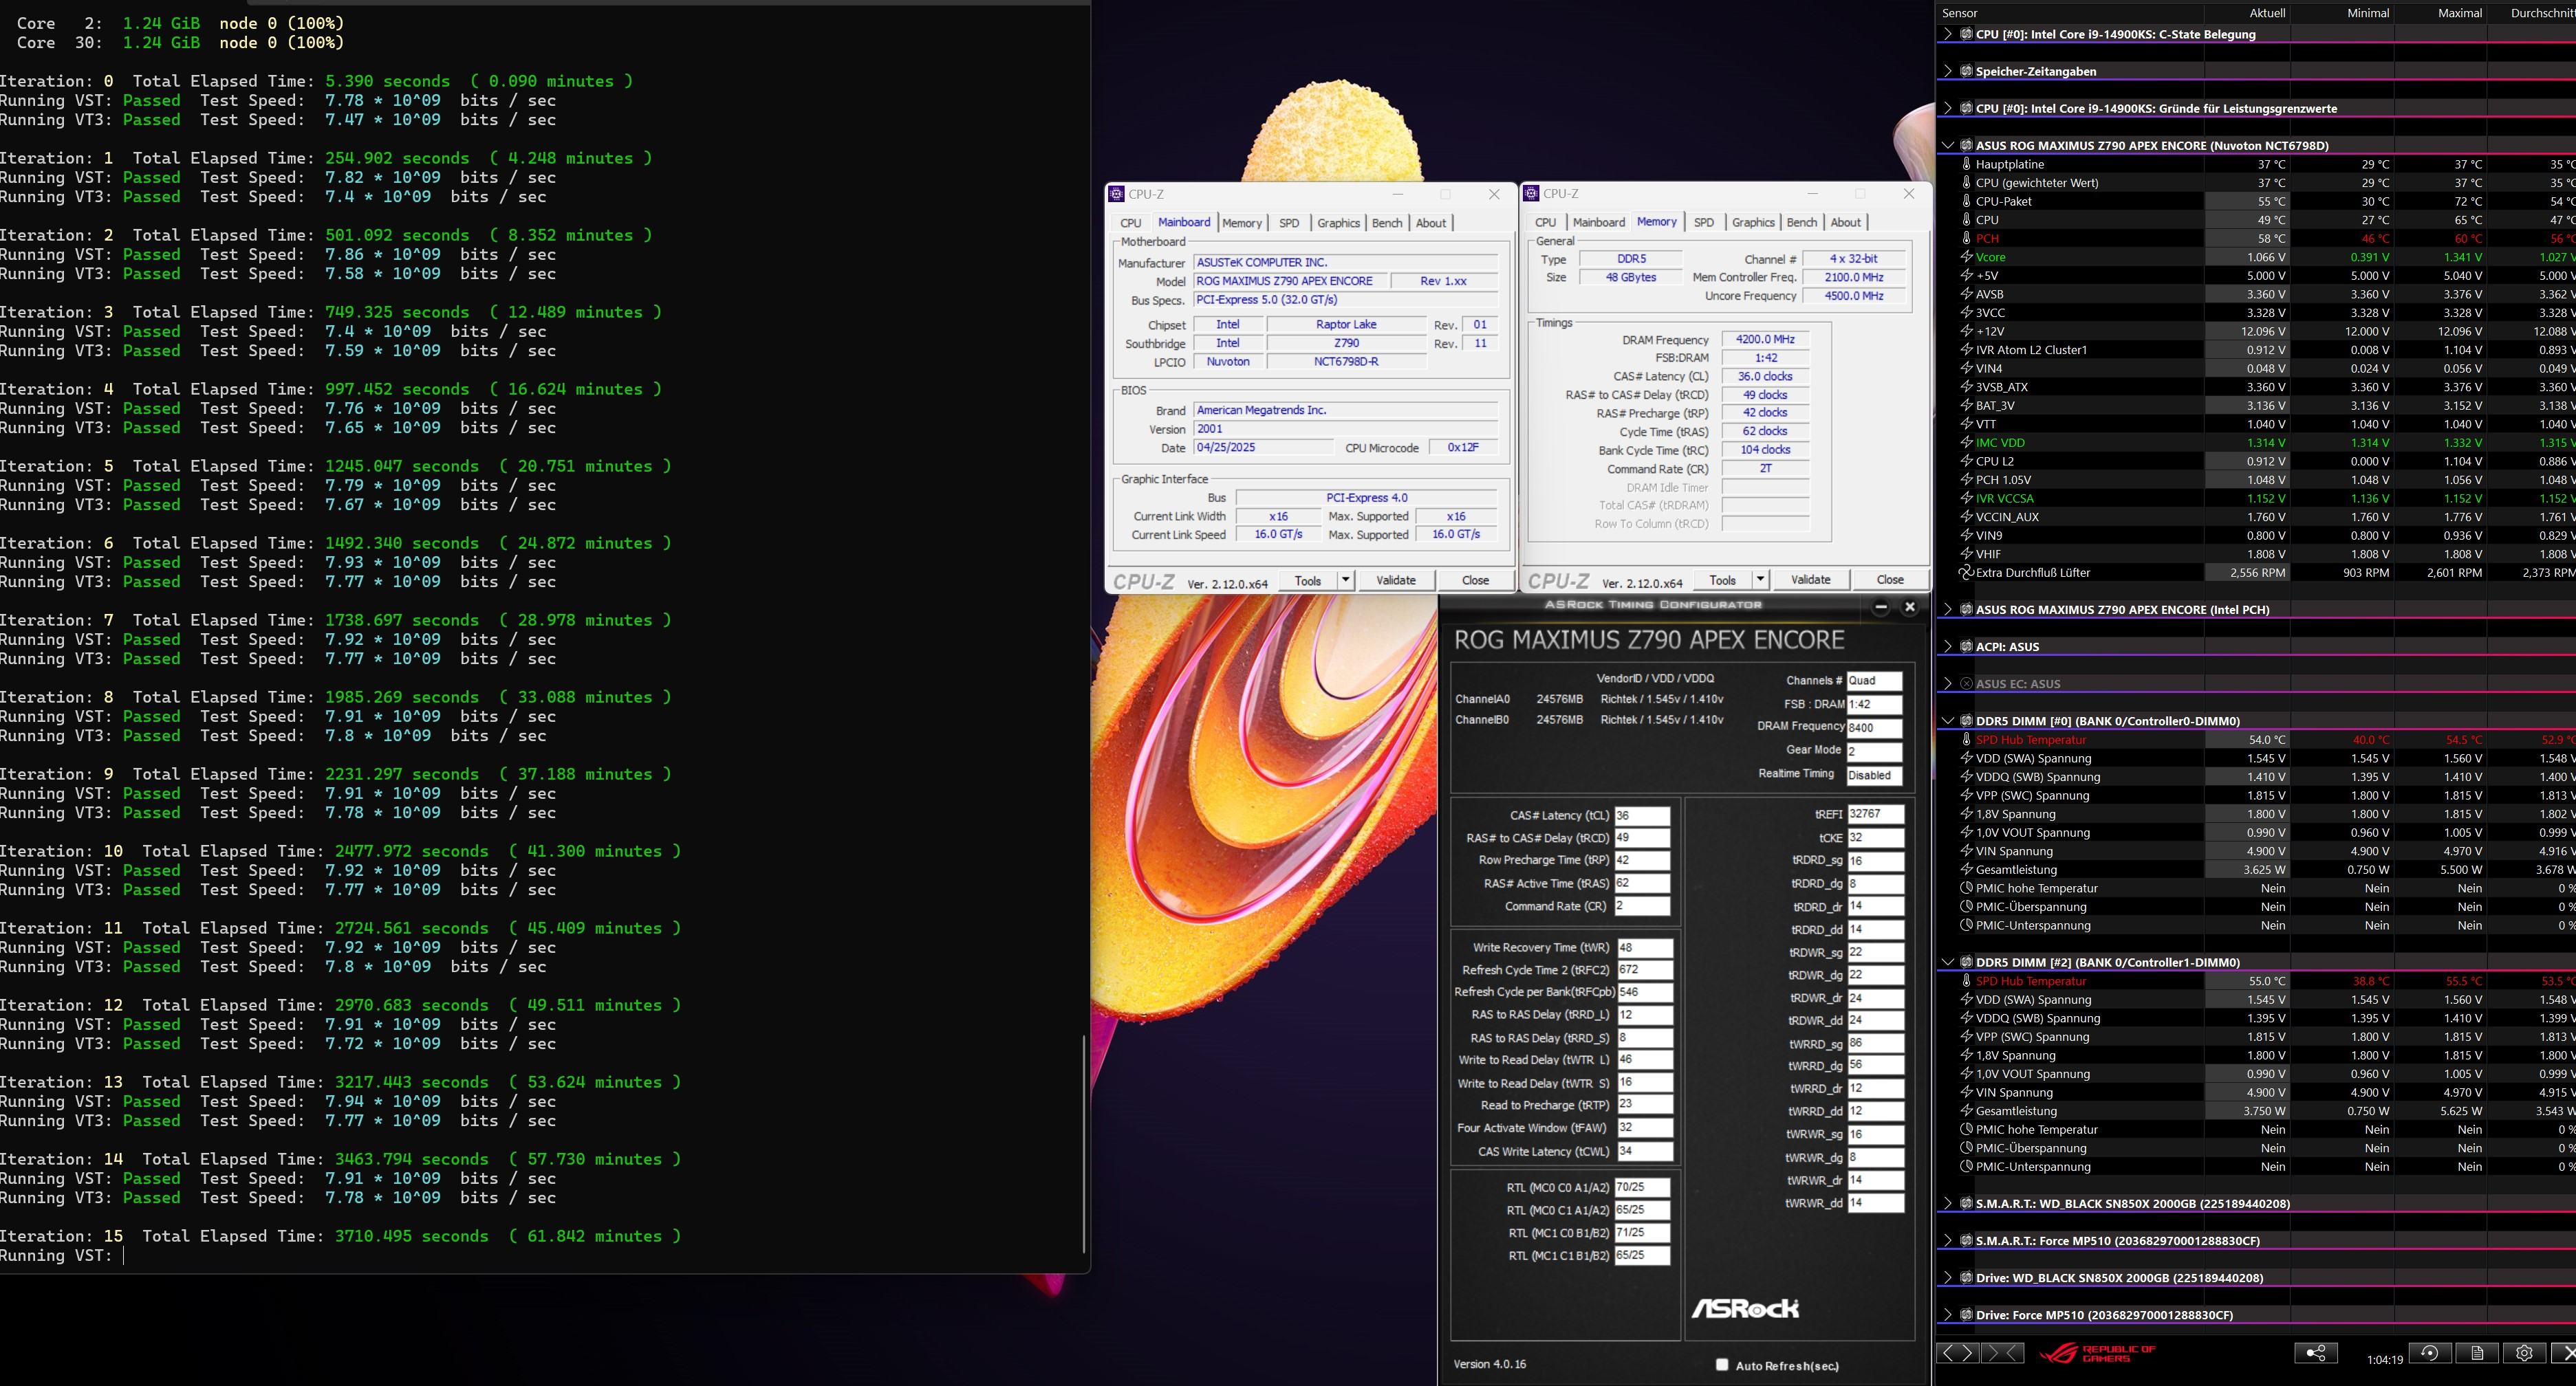
Task: Click the ASRock logo in Timing Configurator
Action: click(1745, 1308)
